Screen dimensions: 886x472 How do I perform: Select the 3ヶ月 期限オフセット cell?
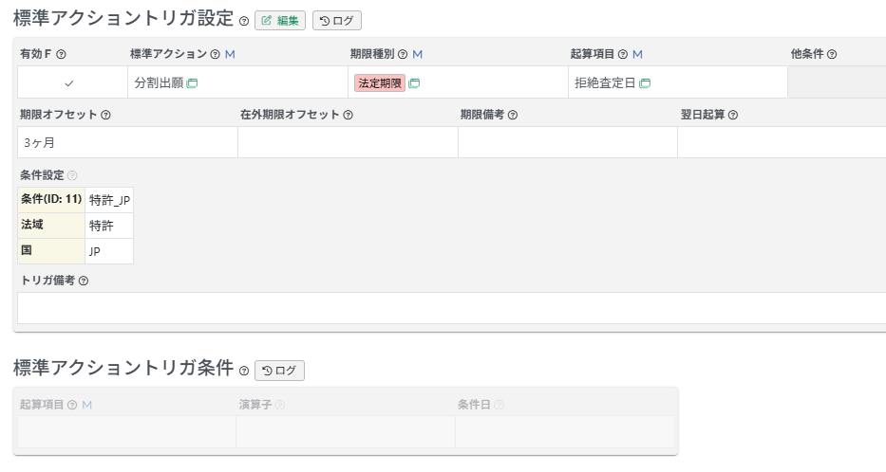point(127,143)
